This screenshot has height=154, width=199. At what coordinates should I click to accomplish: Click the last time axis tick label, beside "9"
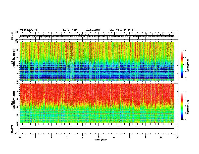tap(177, 137)
